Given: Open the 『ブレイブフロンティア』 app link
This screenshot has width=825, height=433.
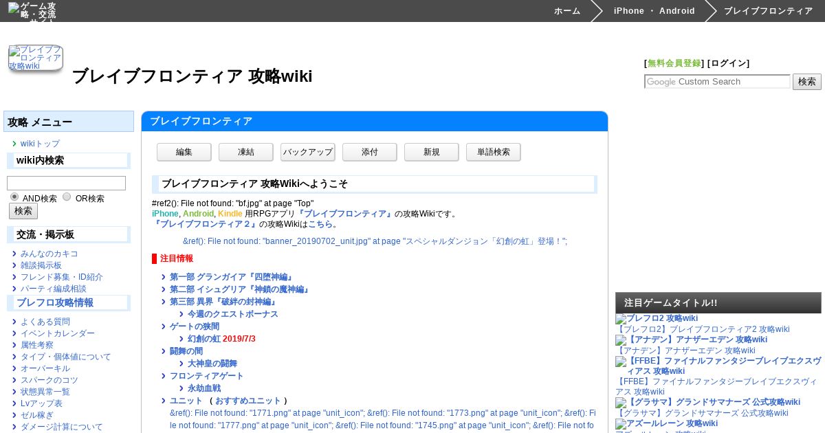Looking at the screenshot, I should pyautogui.click(x=344, y=214).
